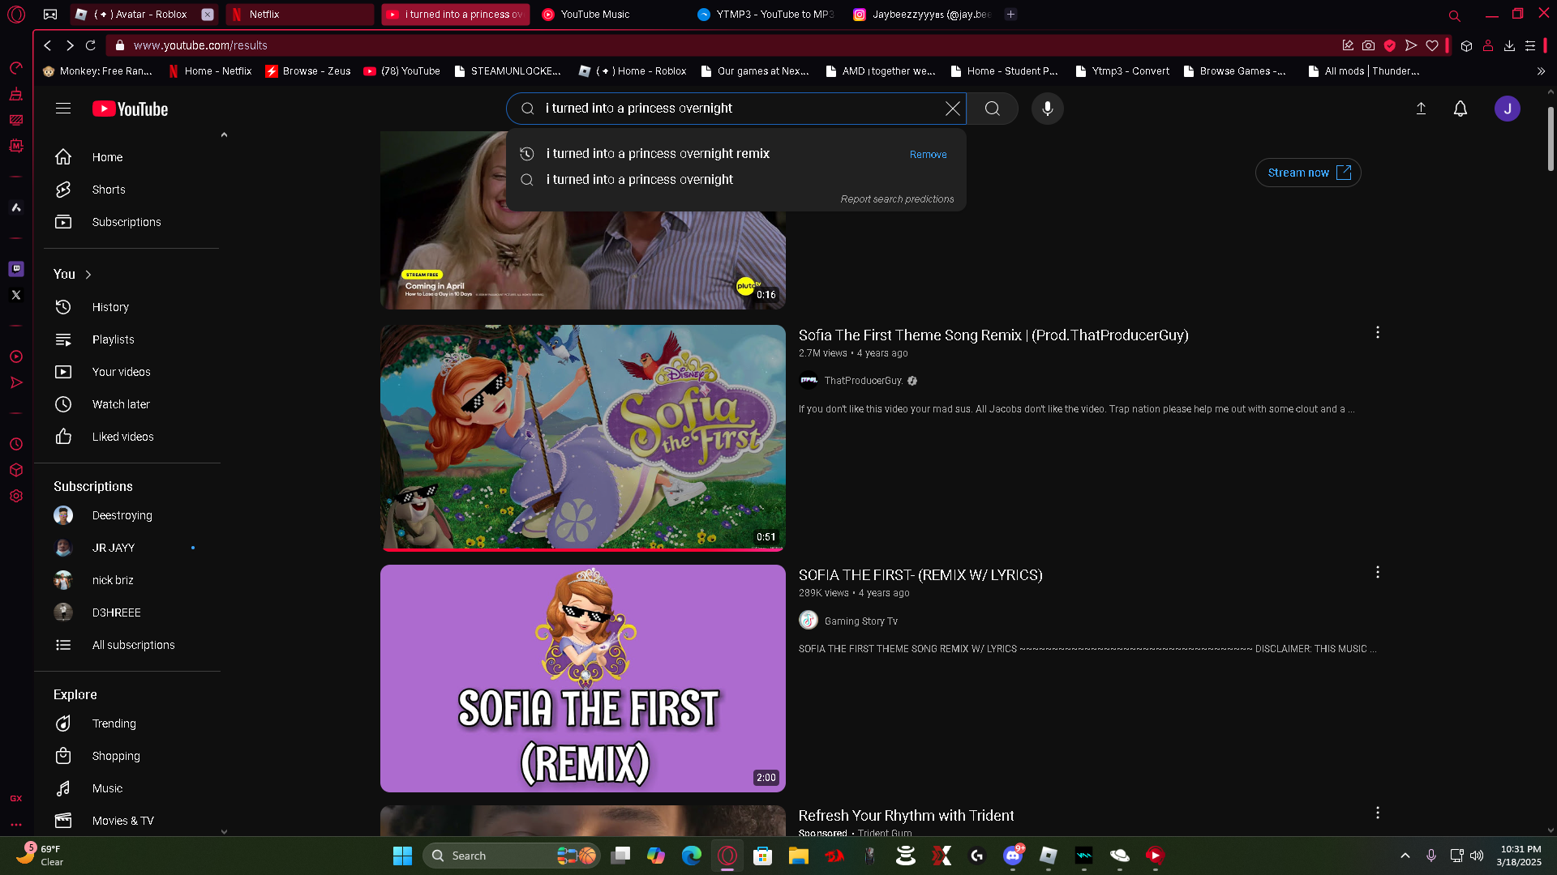The image size is (1557, 875).
Task: Open ThatProducerGuy channel
Action: [863, 381]
